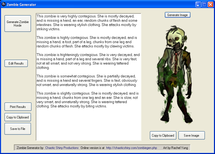This screenshot has width=215, height=154.
Task: Click the 'This zombie is highly contagious' paragraph
Action: click(x=87, y=42)
